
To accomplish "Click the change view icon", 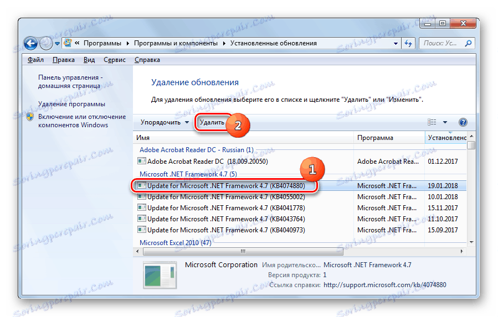I will 432,122.
